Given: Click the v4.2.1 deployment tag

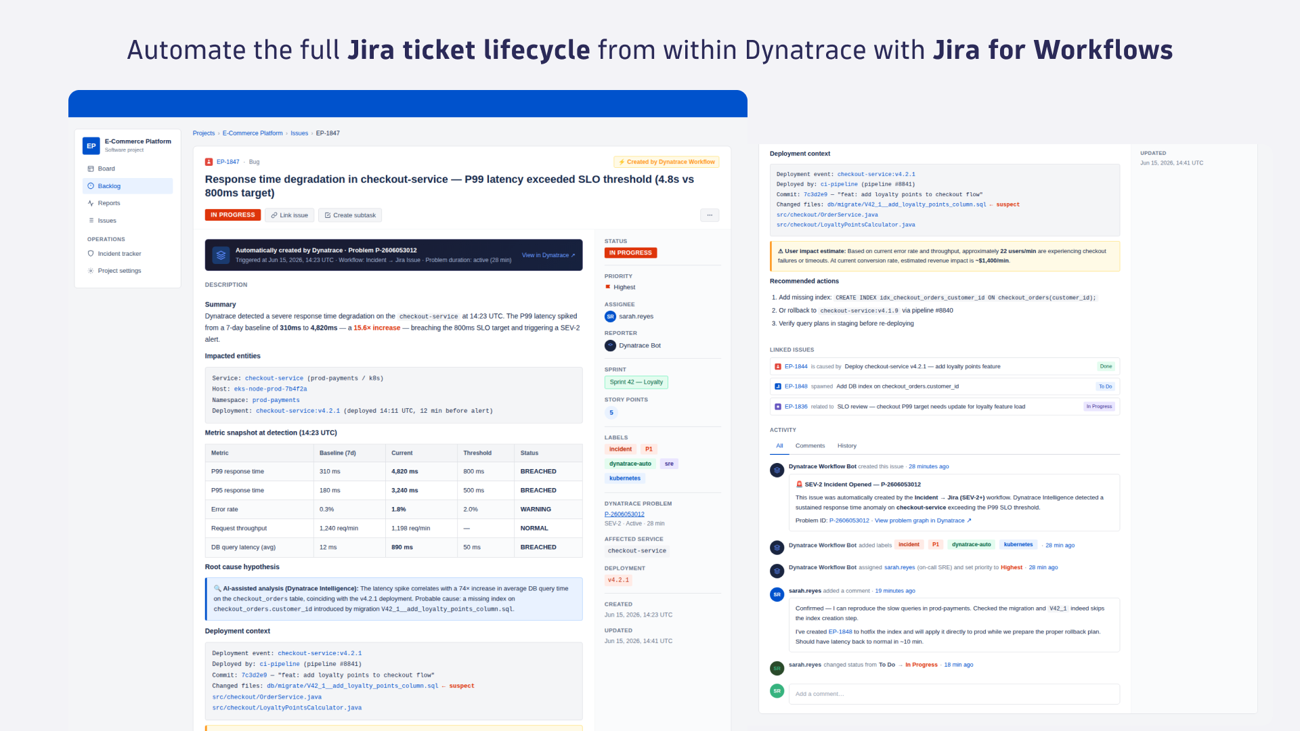Looking at the screenshot, I should point(618,580).
